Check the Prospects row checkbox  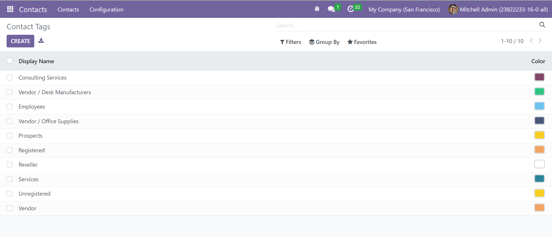click(9, 136)
